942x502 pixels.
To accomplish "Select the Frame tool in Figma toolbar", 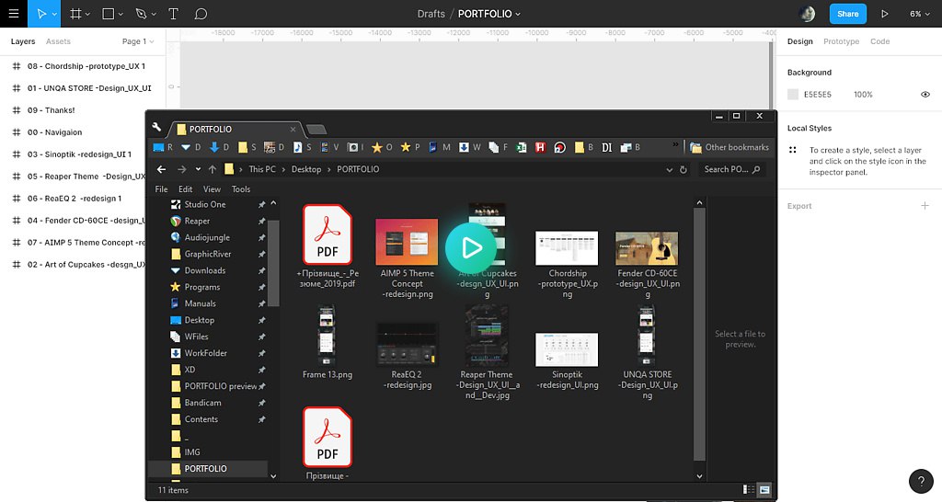I will point(75,13).
